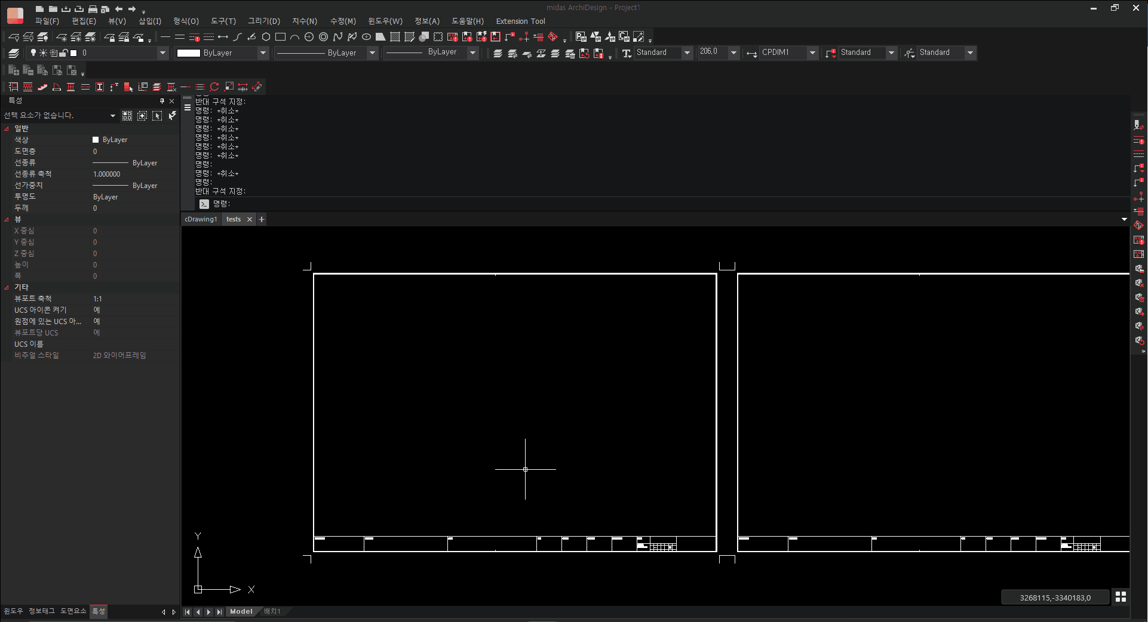Click the coordinates readout 3268115,-3340183,0

coord(1055,598)
